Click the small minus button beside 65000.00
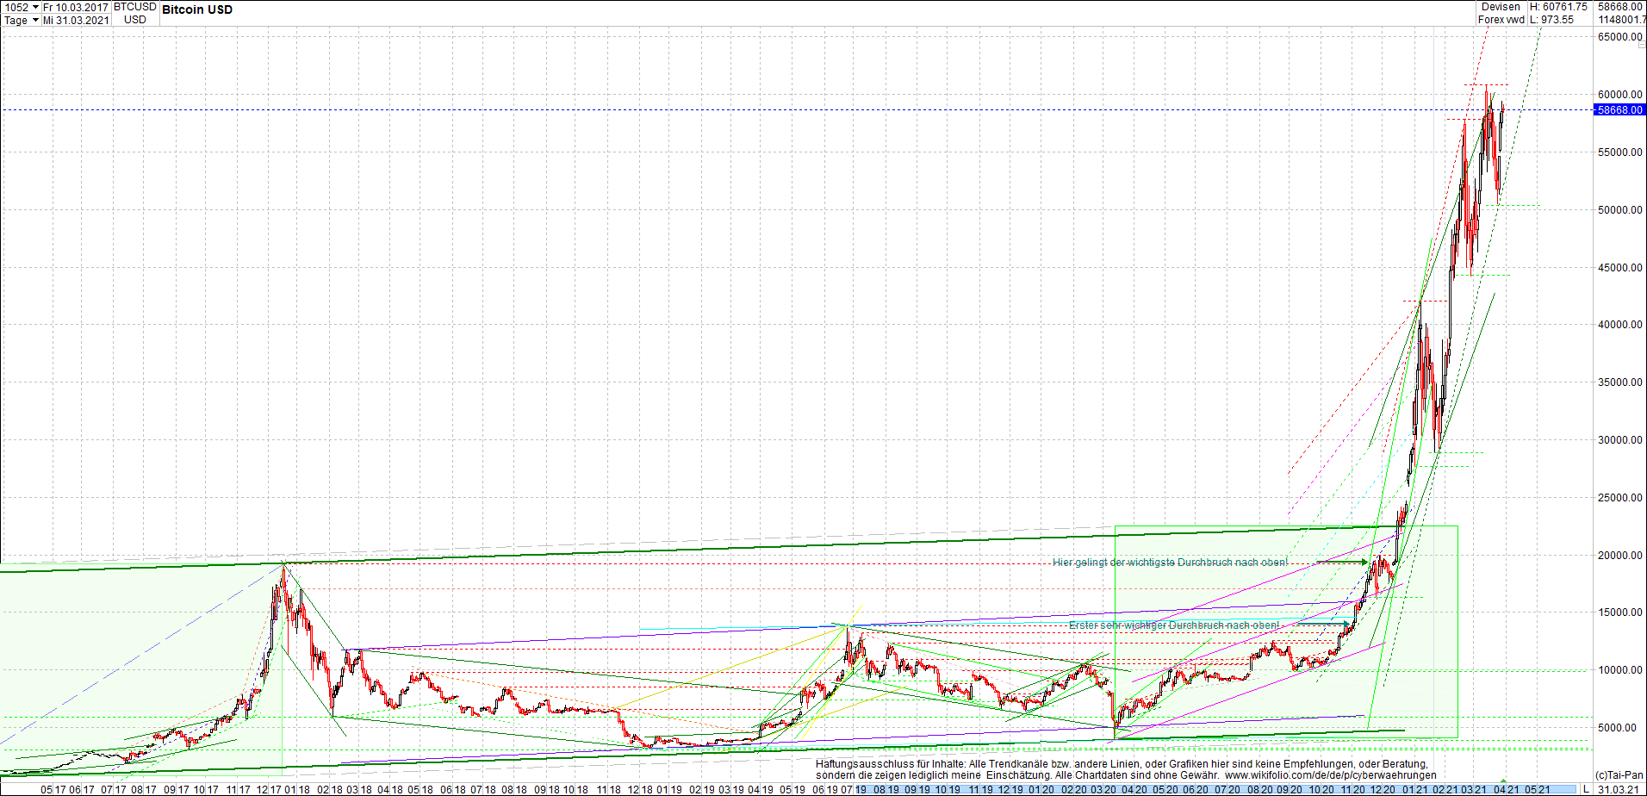The width and height of the screenshot is (1647, 796). pyautogui.click(x=1641, y=44)
